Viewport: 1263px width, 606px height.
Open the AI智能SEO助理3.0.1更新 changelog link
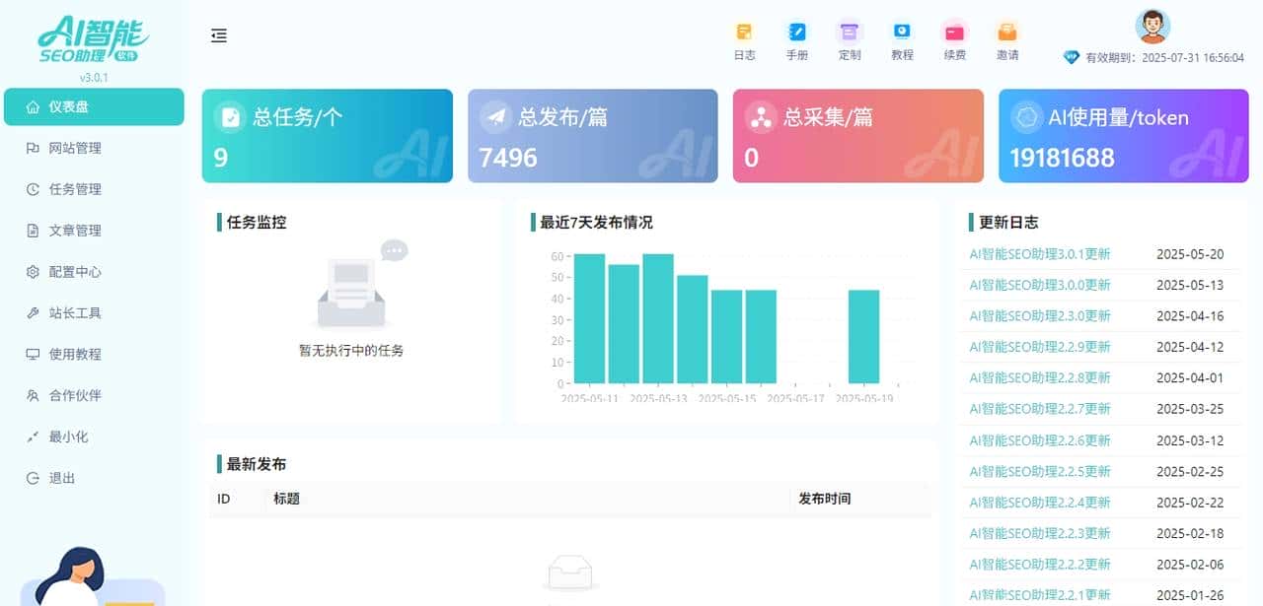coord(1039,253)
